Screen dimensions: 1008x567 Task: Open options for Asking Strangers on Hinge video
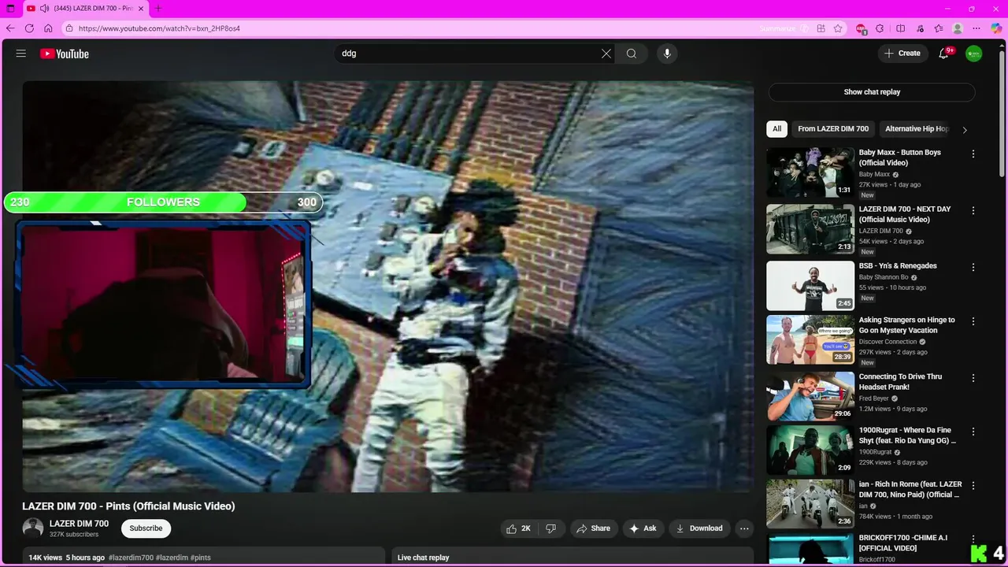click(x=973, y=322)
